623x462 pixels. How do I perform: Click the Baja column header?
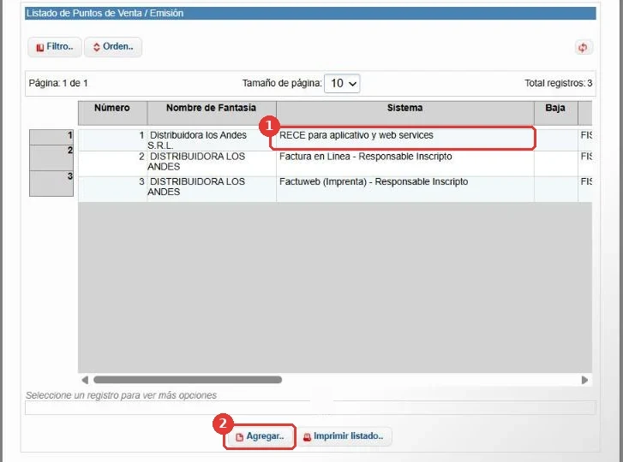coord(555,113)
